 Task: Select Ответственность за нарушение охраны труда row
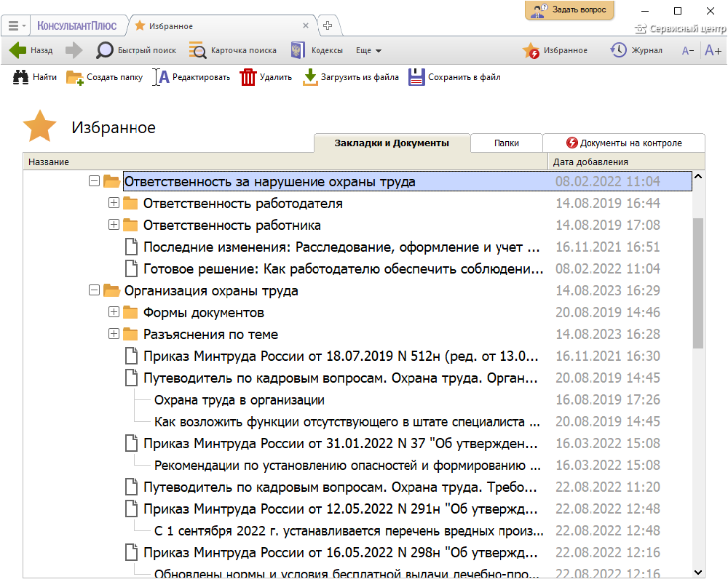point(408,181)
